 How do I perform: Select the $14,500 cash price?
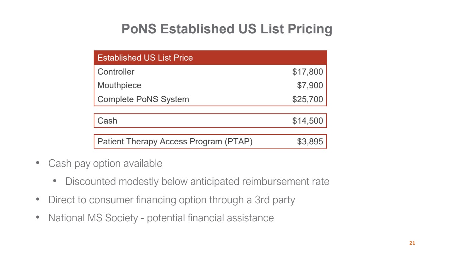coord(308,121)
